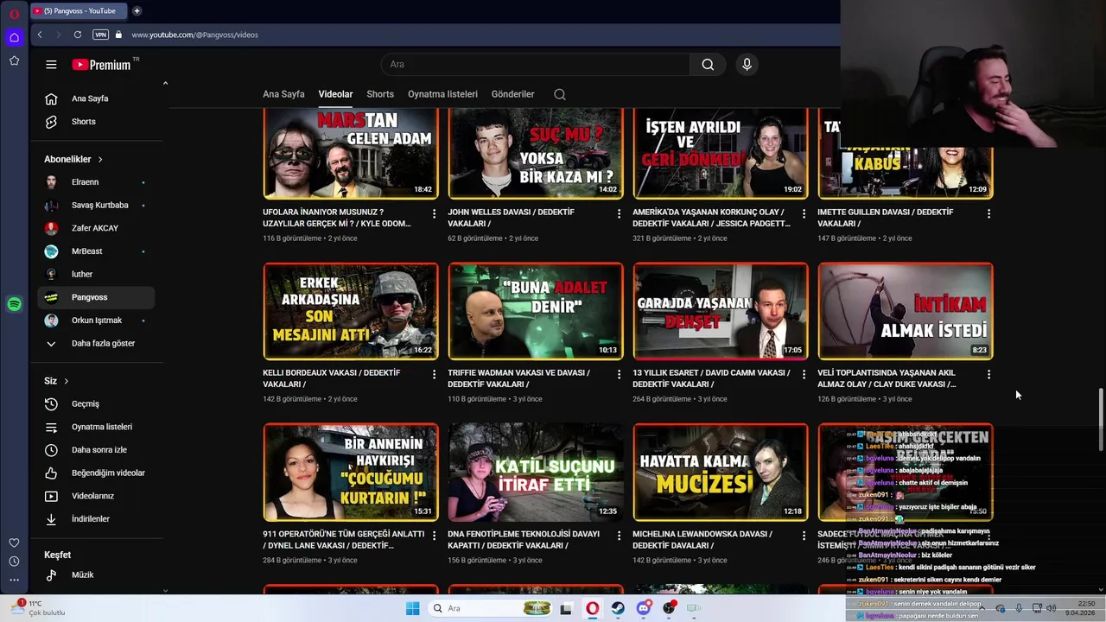Viewport: 1106px width, 622px height.
Task: Open Steam from Windows taskbar
Action: point(618,608)
